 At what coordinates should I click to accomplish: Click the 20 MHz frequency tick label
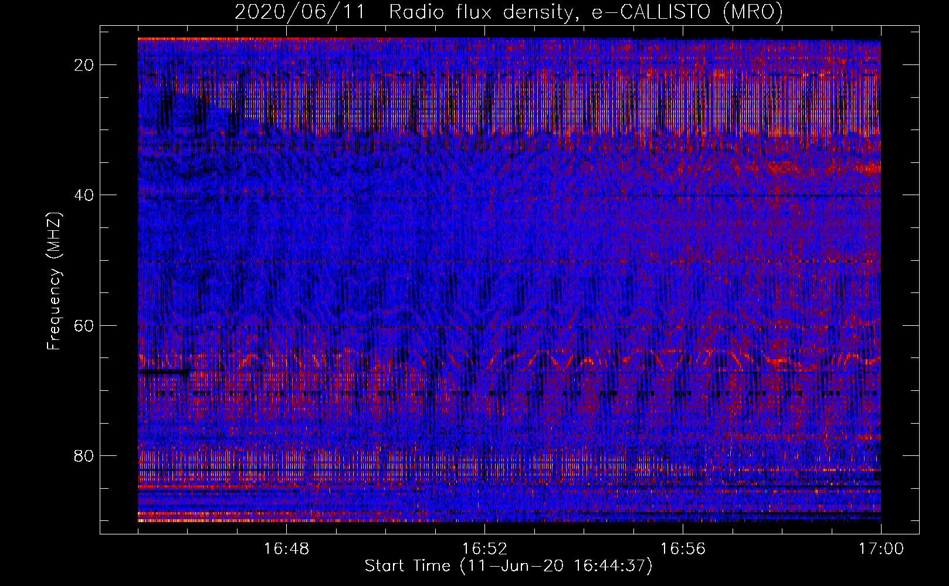pos(84,65)
